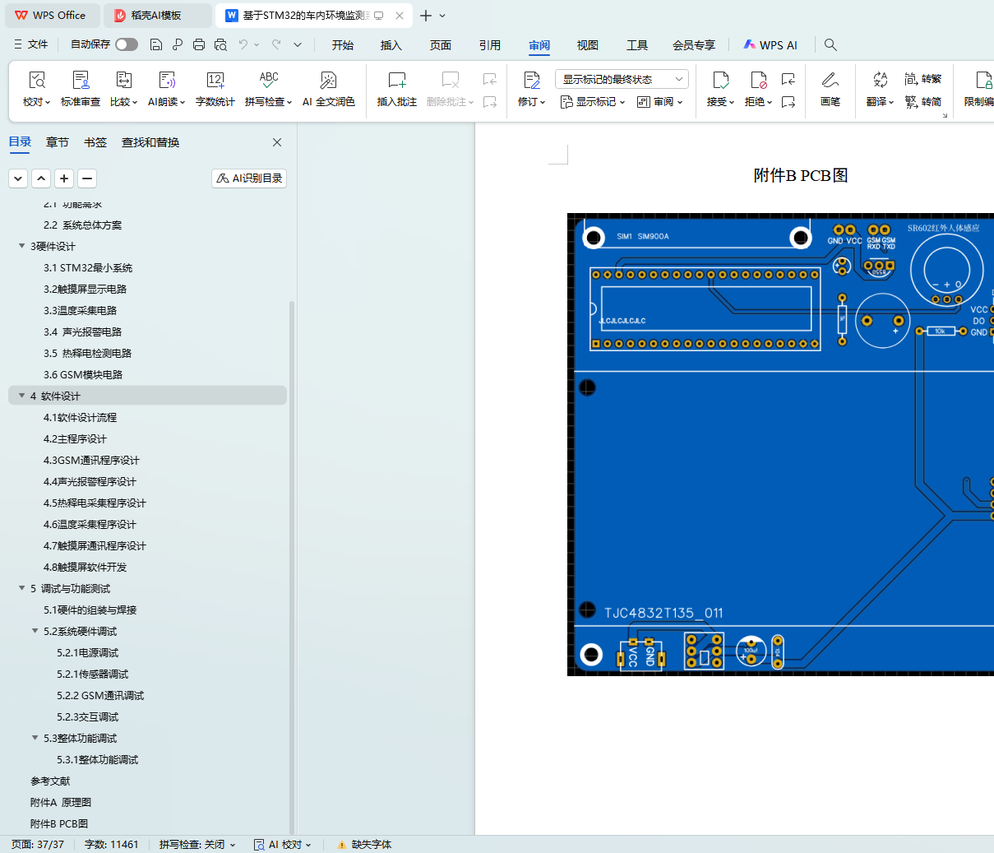Open the 显示标记的最终状态 dropdown
Image resolution: width=994 pixels, height=853 pixels.
(622, 79)
